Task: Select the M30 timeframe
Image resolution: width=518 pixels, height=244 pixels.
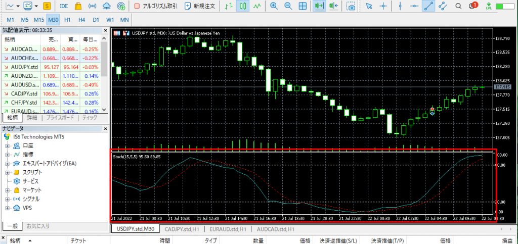Action: pos(53,20)
